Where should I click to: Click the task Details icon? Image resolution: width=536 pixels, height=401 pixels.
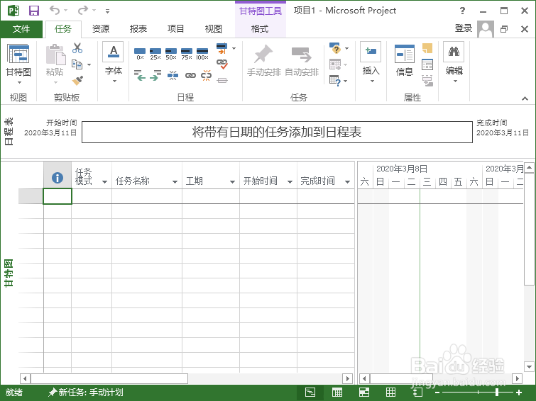(427, 64)
